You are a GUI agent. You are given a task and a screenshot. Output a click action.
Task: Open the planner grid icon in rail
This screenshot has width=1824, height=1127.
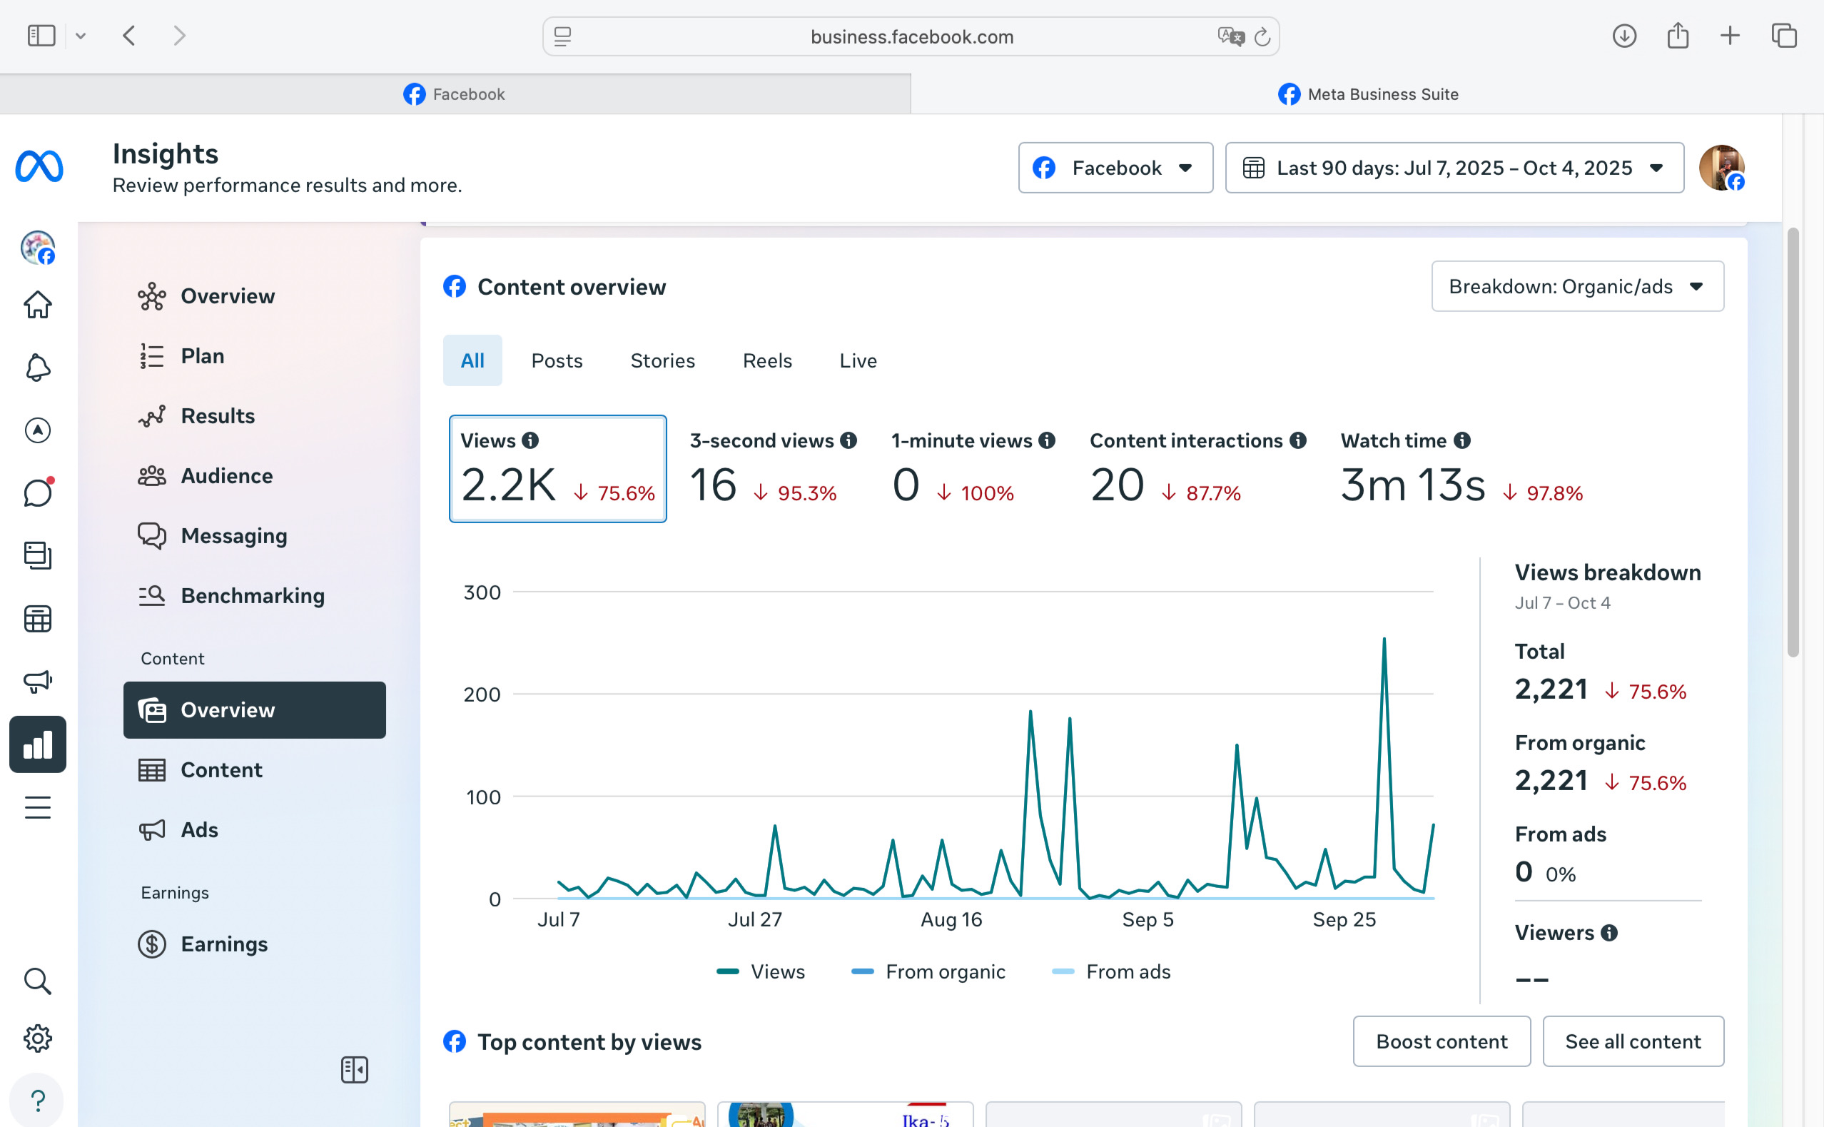(37, 618)
